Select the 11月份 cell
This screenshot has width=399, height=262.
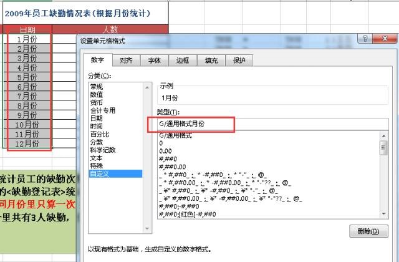(x=27, y=134)
